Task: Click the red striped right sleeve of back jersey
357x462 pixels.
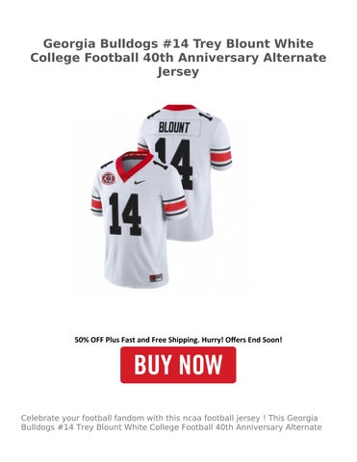Action: pyautogui.click(x=220, y=156)
